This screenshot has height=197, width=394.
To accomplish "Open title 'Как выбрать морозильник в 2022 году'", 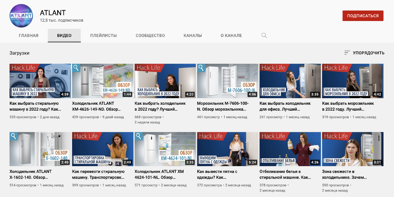I will point(348,106).
